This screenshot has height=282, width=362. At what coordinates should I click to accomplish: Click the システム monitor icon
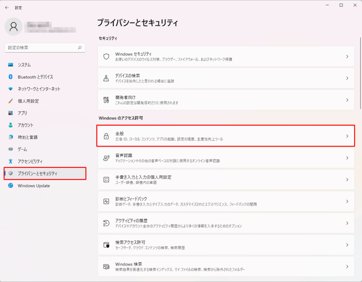click(x=11, y=65)
